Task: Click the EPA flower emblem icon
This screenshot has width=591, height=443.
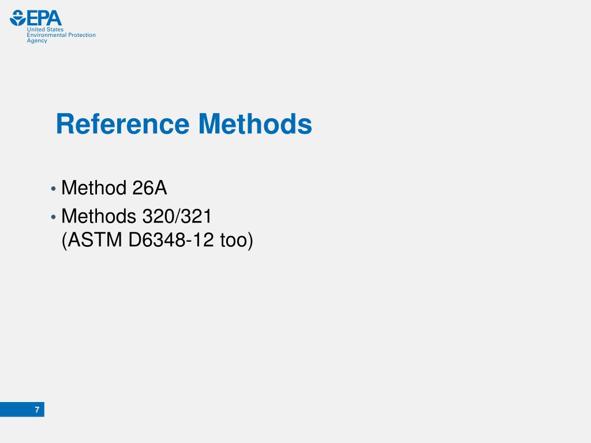Action: (17, 18)
